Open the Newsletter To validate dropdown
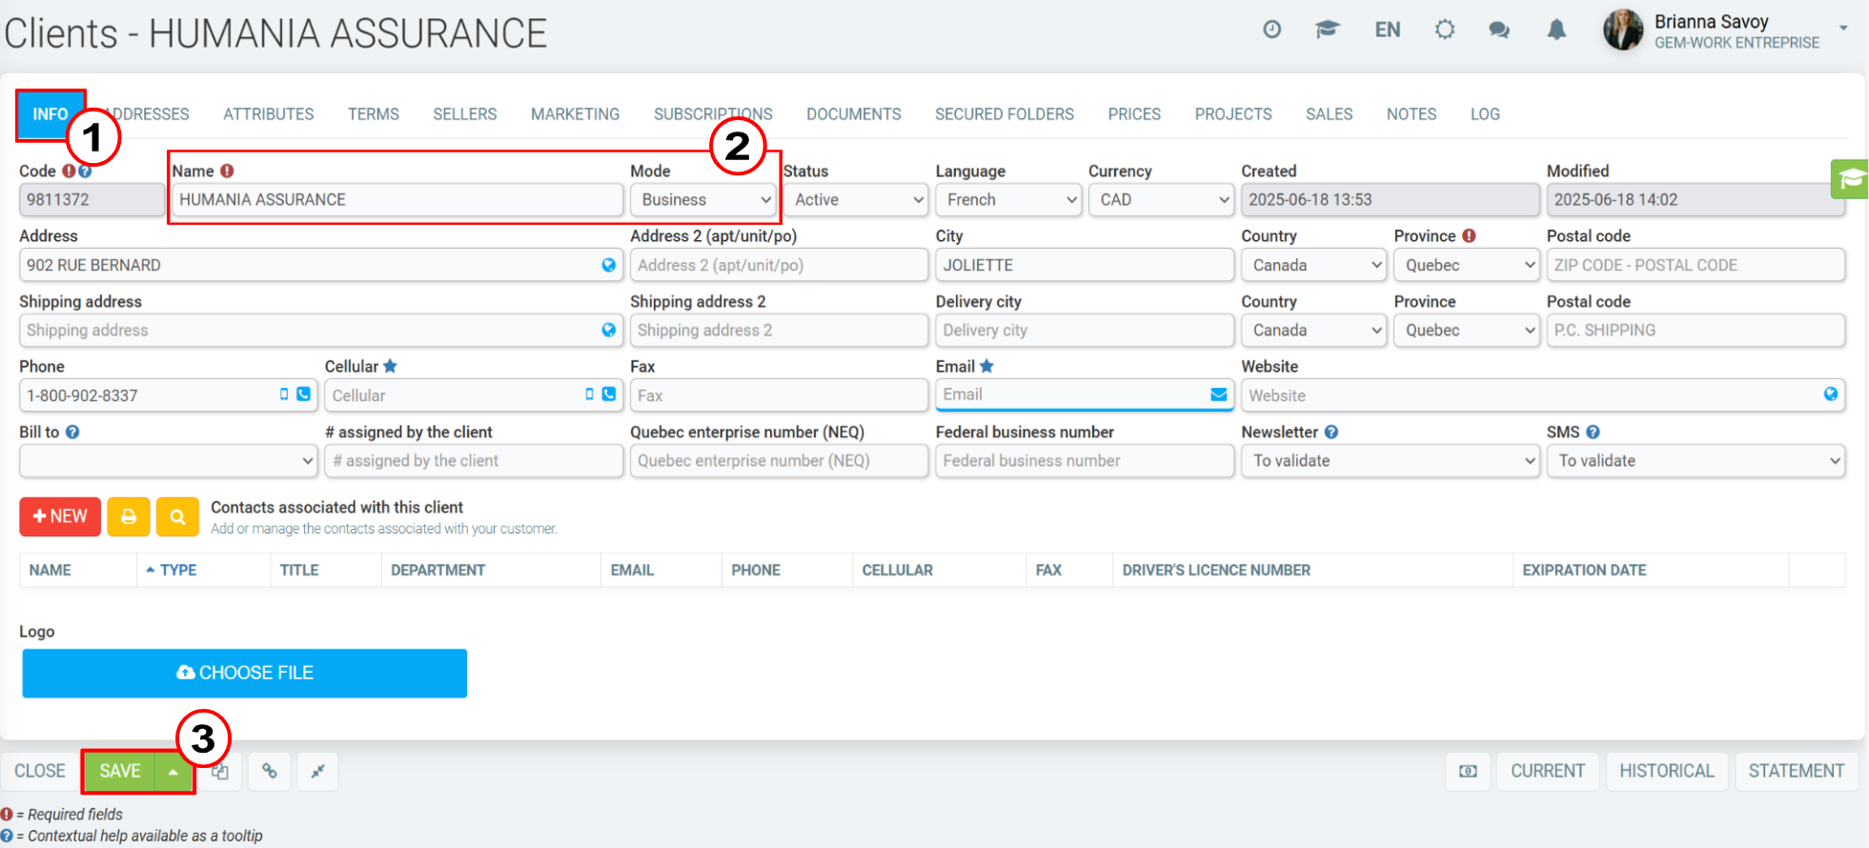The image size is (1869, 848). pyautogui.click(x=1390, y=461)
